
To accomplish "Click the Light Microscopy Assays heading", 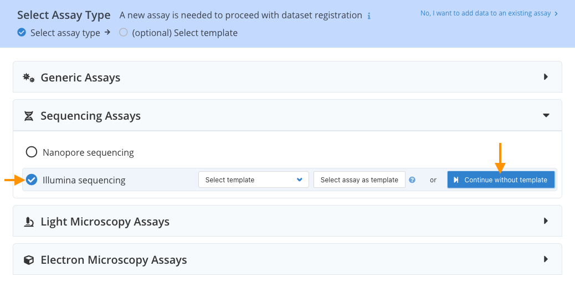I will coord(105,222).
